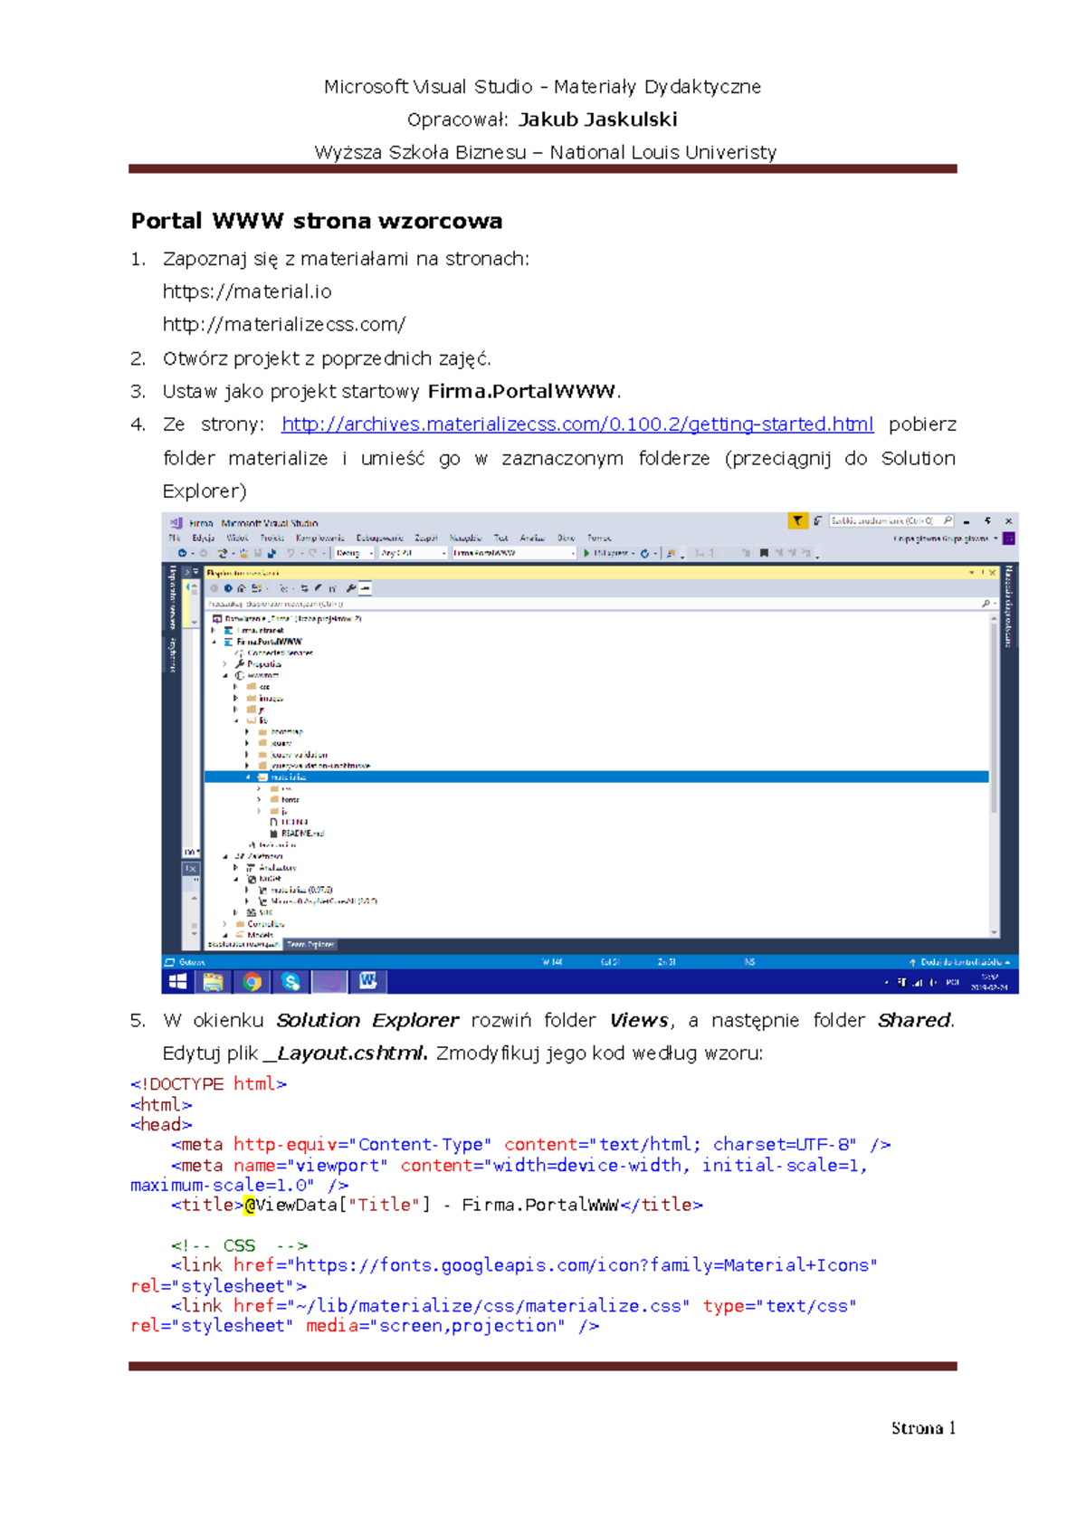Open the archives.materializecss.com getting-started link

pos(577,424)
